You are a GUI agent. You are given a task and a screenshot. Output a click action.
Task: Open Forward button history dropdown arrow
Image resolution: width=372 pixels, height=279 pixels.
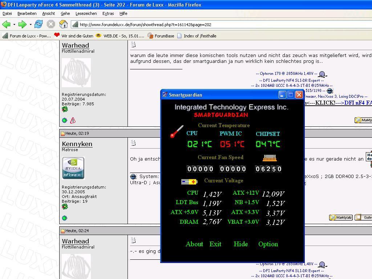pyautogui.click(x=31, y=24)
